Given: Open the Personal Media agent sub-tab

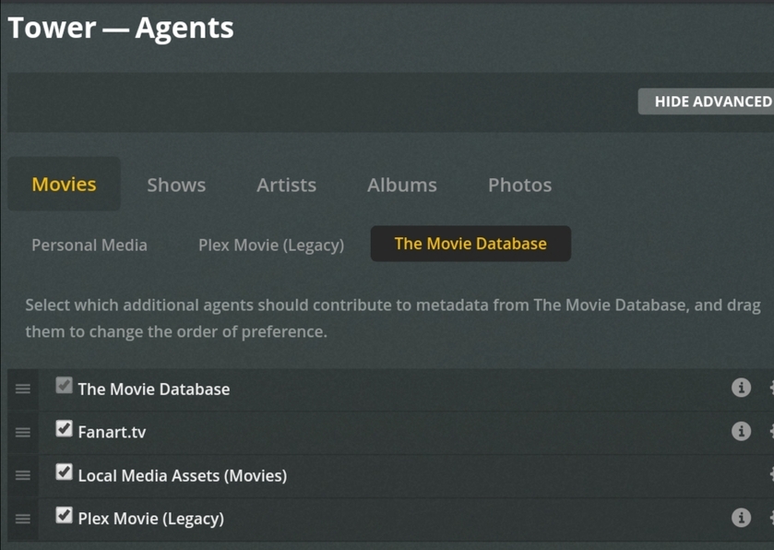Looking at the screenshot, I should coord(89,245).
